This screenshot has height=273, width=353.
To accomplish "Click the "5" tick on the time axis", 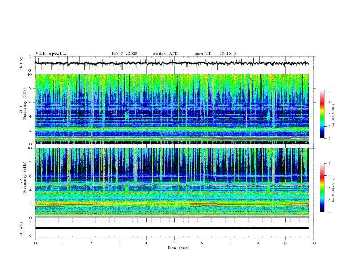I will tap(174, 243).
